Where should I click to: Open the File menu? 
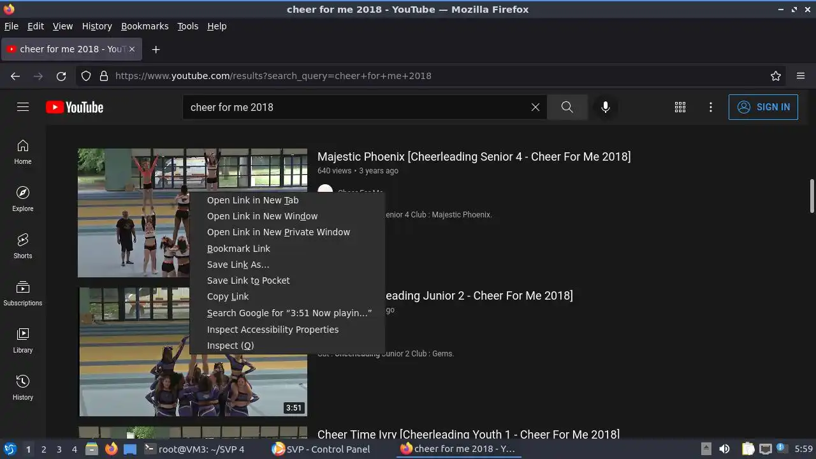coord(11,26)
